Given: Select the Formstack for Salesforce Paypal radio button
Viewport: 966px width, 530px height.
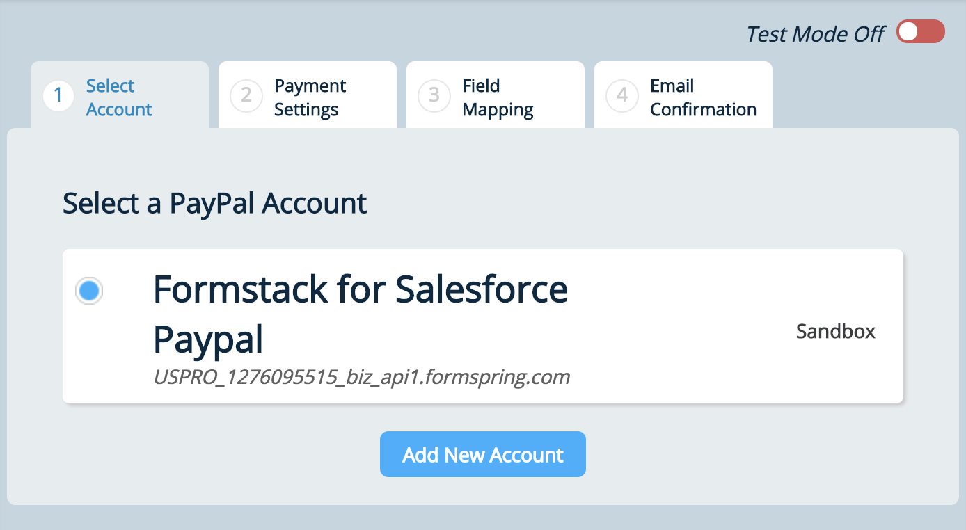Looking at the screenshot, I should 89,291.
